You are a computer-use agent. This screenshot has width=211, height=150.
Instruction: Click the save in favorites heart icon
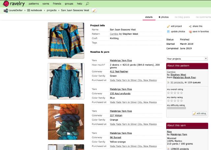click(x=190, y=32)
